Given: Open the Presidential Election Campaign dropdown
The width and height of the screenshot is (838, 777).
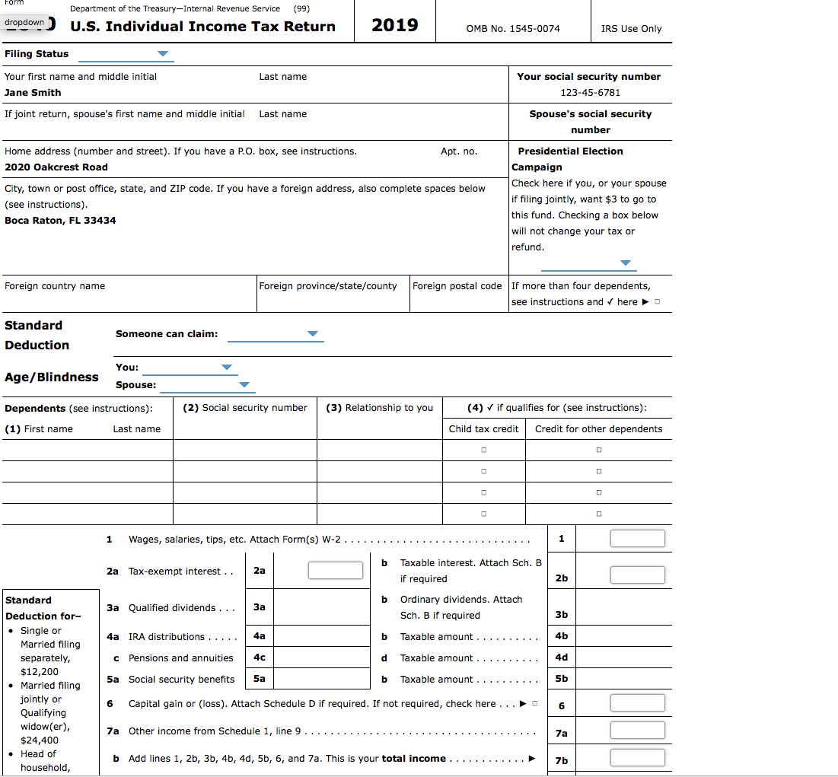Looking at the screenshot, I should pos(627,262).
